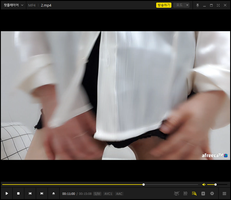Expand the 모드 dropdown
The image size is (231, 200).
181,5
